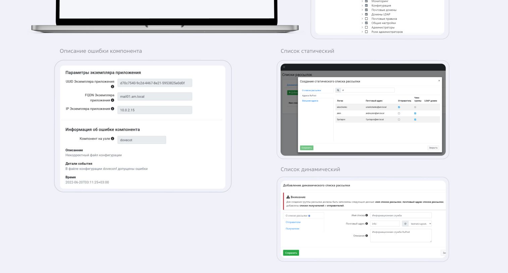This screenshot has height=273, width=508.
Task: Expand the Администраторы tree node
Action: tap(362, 27)
